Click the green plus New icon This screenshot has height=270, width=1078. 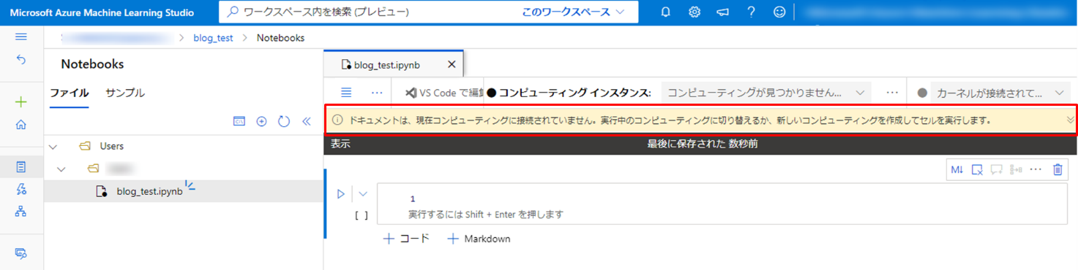[21, 102]
